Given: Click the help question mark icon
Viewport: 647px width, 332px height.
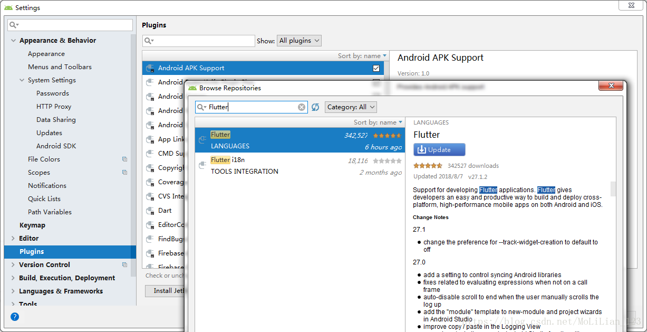Looking at the screenshot, I should coord(15,317).
